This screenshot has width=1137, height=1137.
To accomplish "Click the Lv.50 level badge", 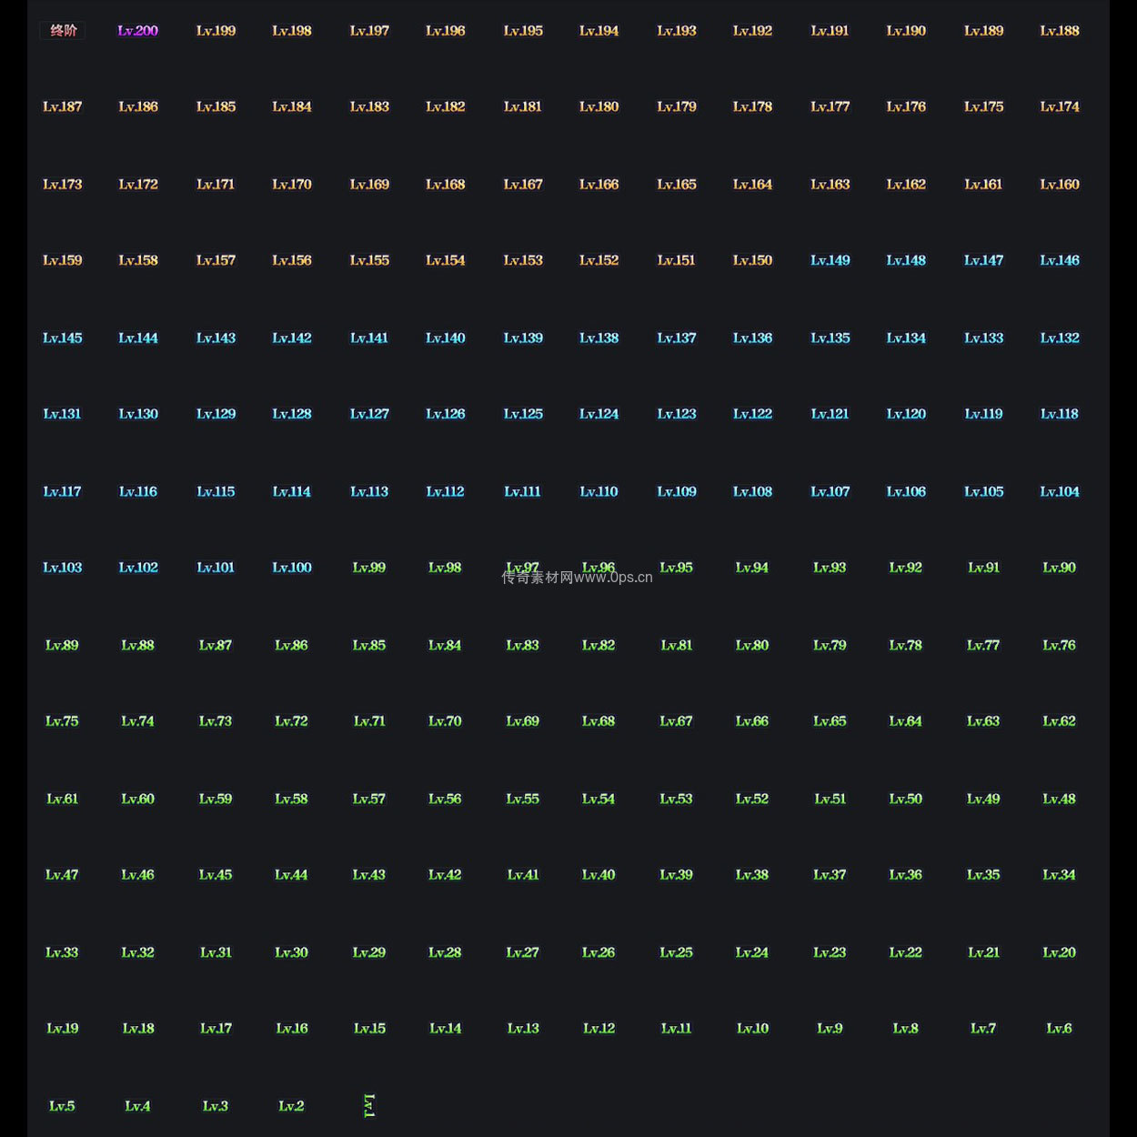I will 906,799.
